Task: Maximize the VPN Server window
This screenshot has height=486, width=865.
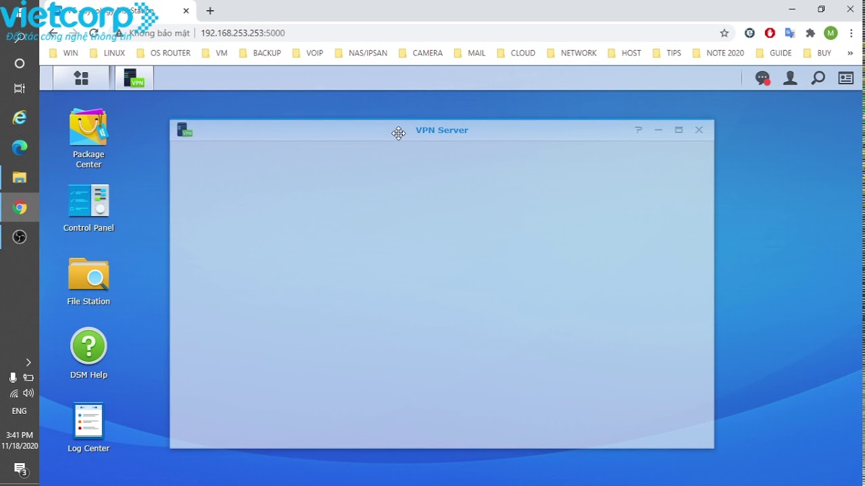Action: click(x=678, y=130)
